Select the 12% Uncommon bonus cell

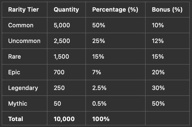[x=158, y=41]
